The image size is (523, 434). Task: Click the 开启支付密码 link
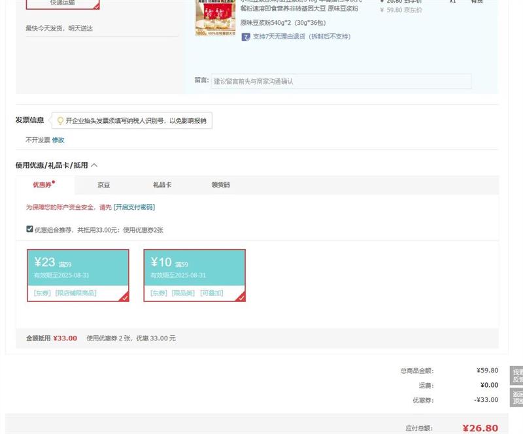click(x=134, y=207)
